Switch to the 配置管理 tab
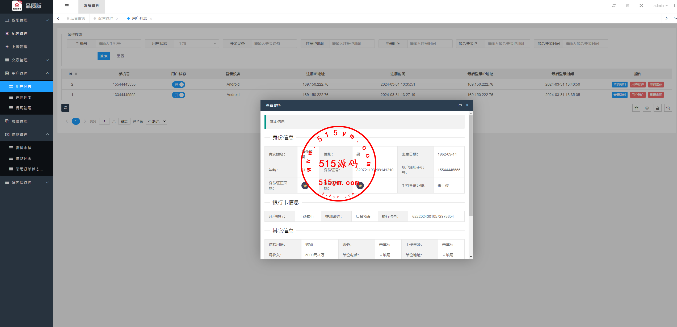The height and width of the screenshot is (327, 677). pyautogui.click(x=106, y=18)
